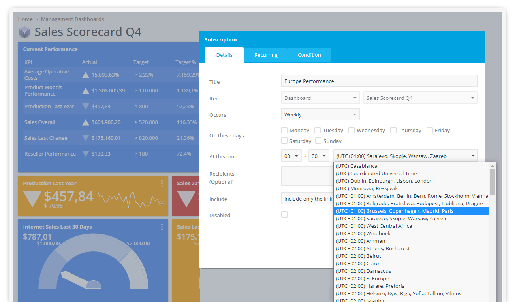This screenshot has width=515, height=302.
Task: Select Monrovia, Reykjavik time zone
Action: point(412,189)
